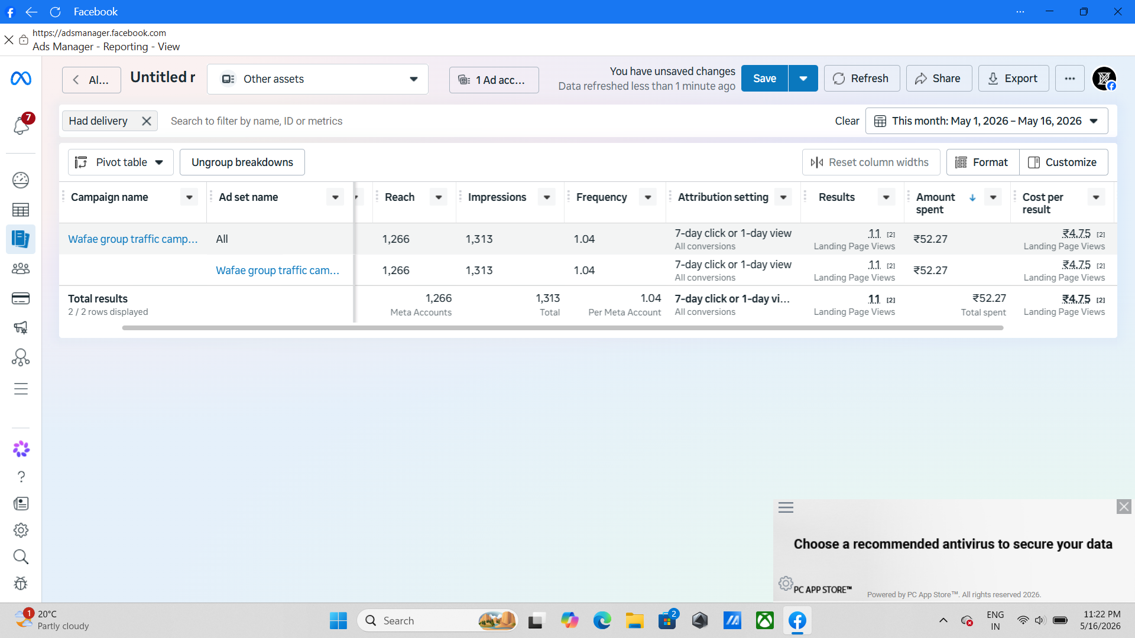Open the Pivot table dropdown
The width and height of the screenshot is (1135, 638).
pos(121,162)
